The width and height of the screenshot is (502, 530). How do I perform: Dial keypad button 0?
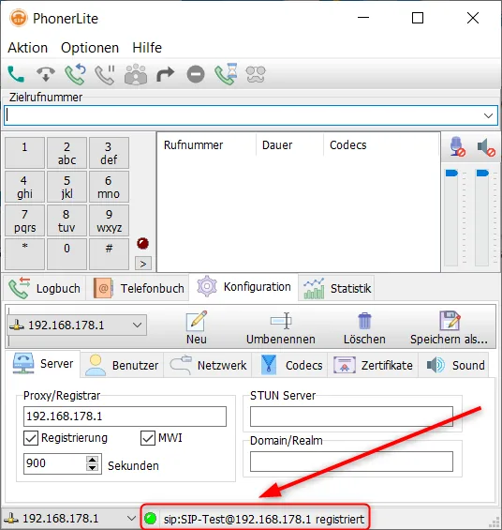[66, 254]
